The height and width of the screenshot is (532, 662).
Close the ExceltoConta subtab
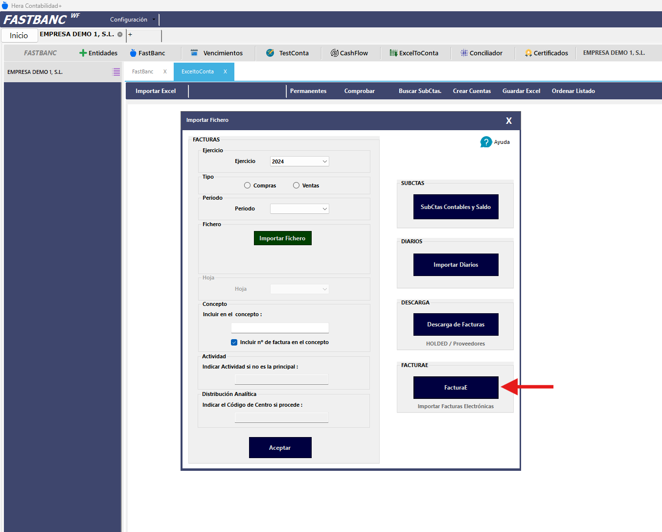(225, 71)
